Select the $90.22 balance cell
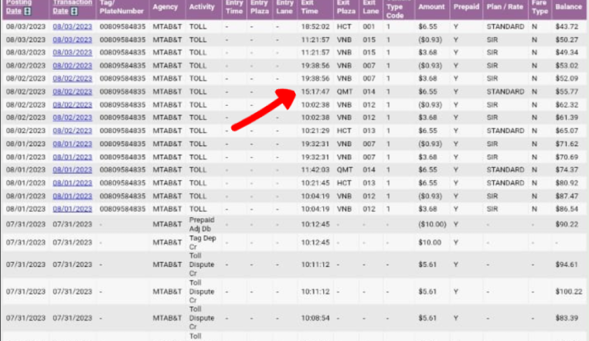The image size is (589, 341). 567,224
